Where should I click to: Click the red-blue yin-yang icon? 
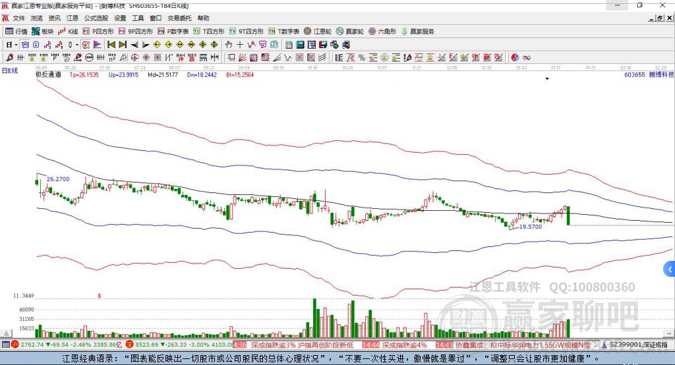[515, 58]
